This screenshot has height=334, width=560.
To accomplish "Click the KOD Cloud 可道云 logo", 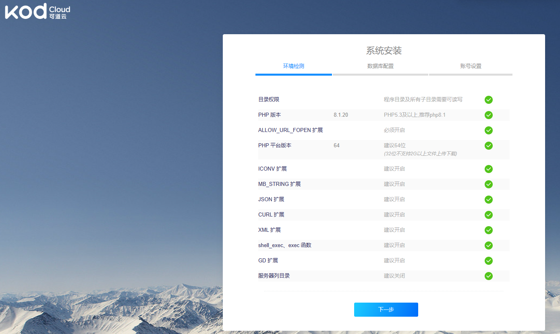I will coord(37,11).
